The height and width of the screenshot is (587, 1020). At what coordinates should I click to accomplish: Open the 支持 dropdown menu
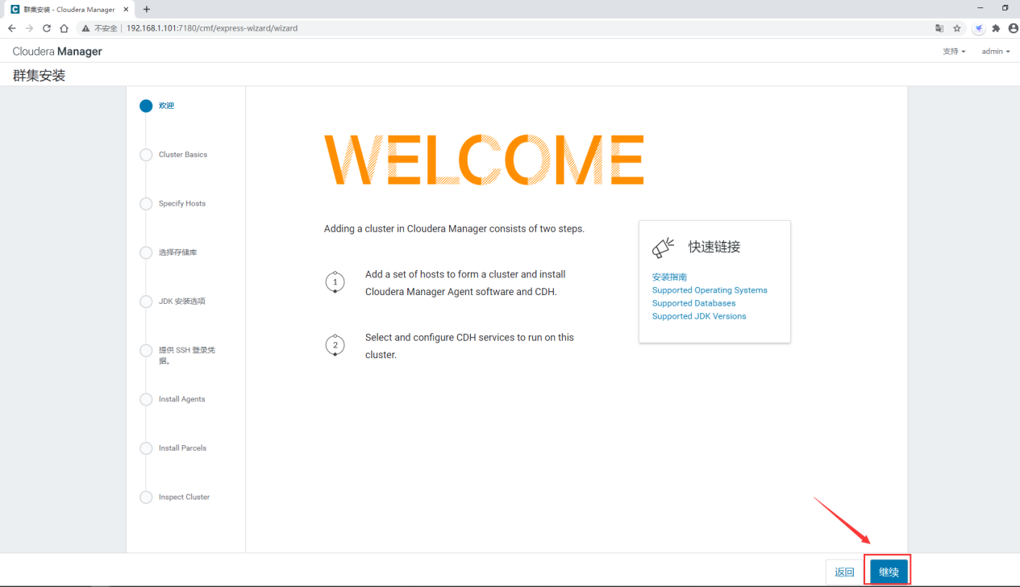[x=954, y=51]
